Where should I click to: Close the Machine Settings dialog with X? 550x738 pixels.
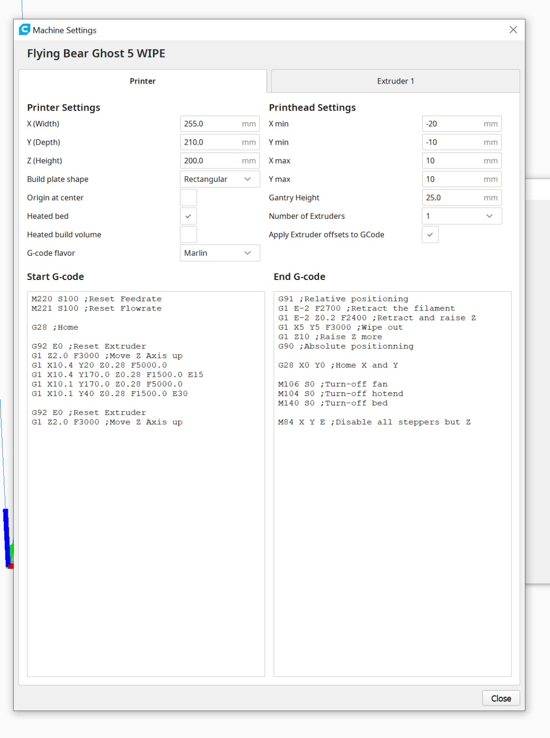point(513,30)
